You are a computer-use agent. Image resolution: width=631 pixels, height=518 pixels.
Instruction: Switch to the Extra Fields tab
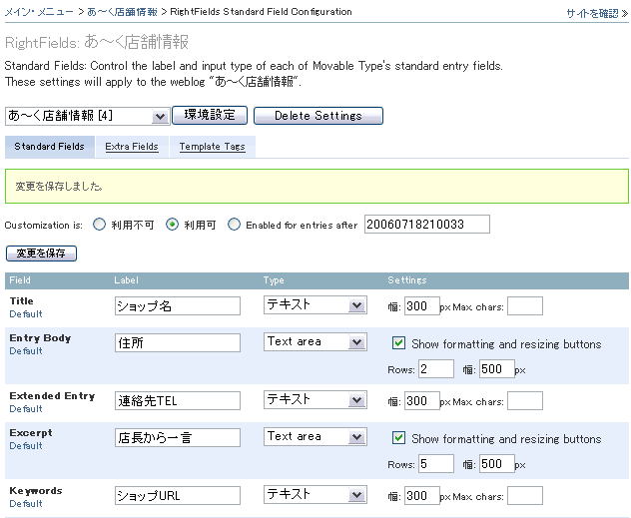pos(131,147)
